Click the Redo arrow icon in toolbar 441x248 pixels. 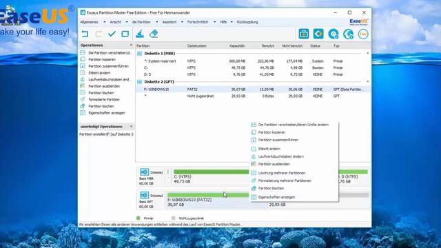tap(99, 34)
